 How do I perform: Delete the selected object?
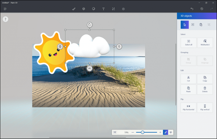point(205,90)
